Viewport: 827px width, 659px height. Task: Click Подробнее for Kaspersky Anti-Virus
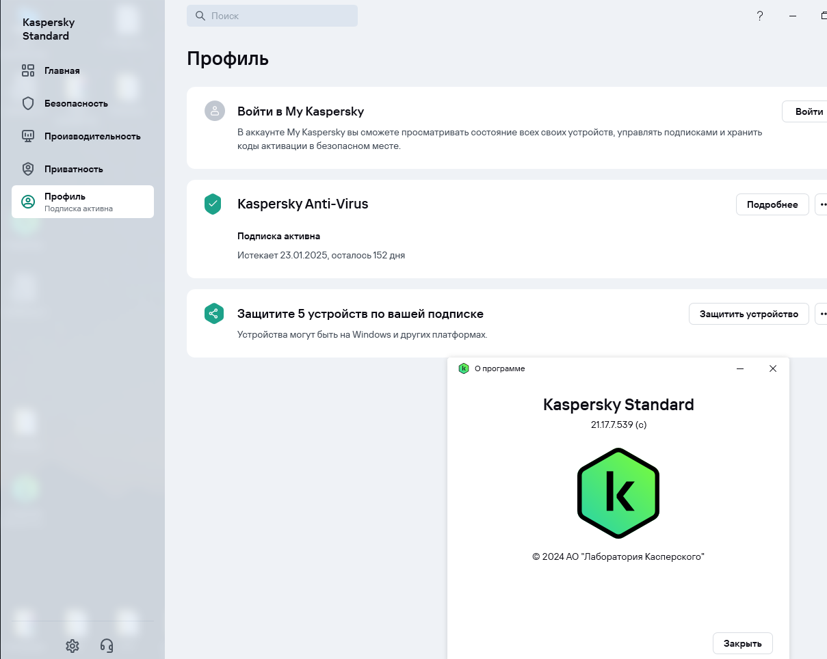point(772,204)
